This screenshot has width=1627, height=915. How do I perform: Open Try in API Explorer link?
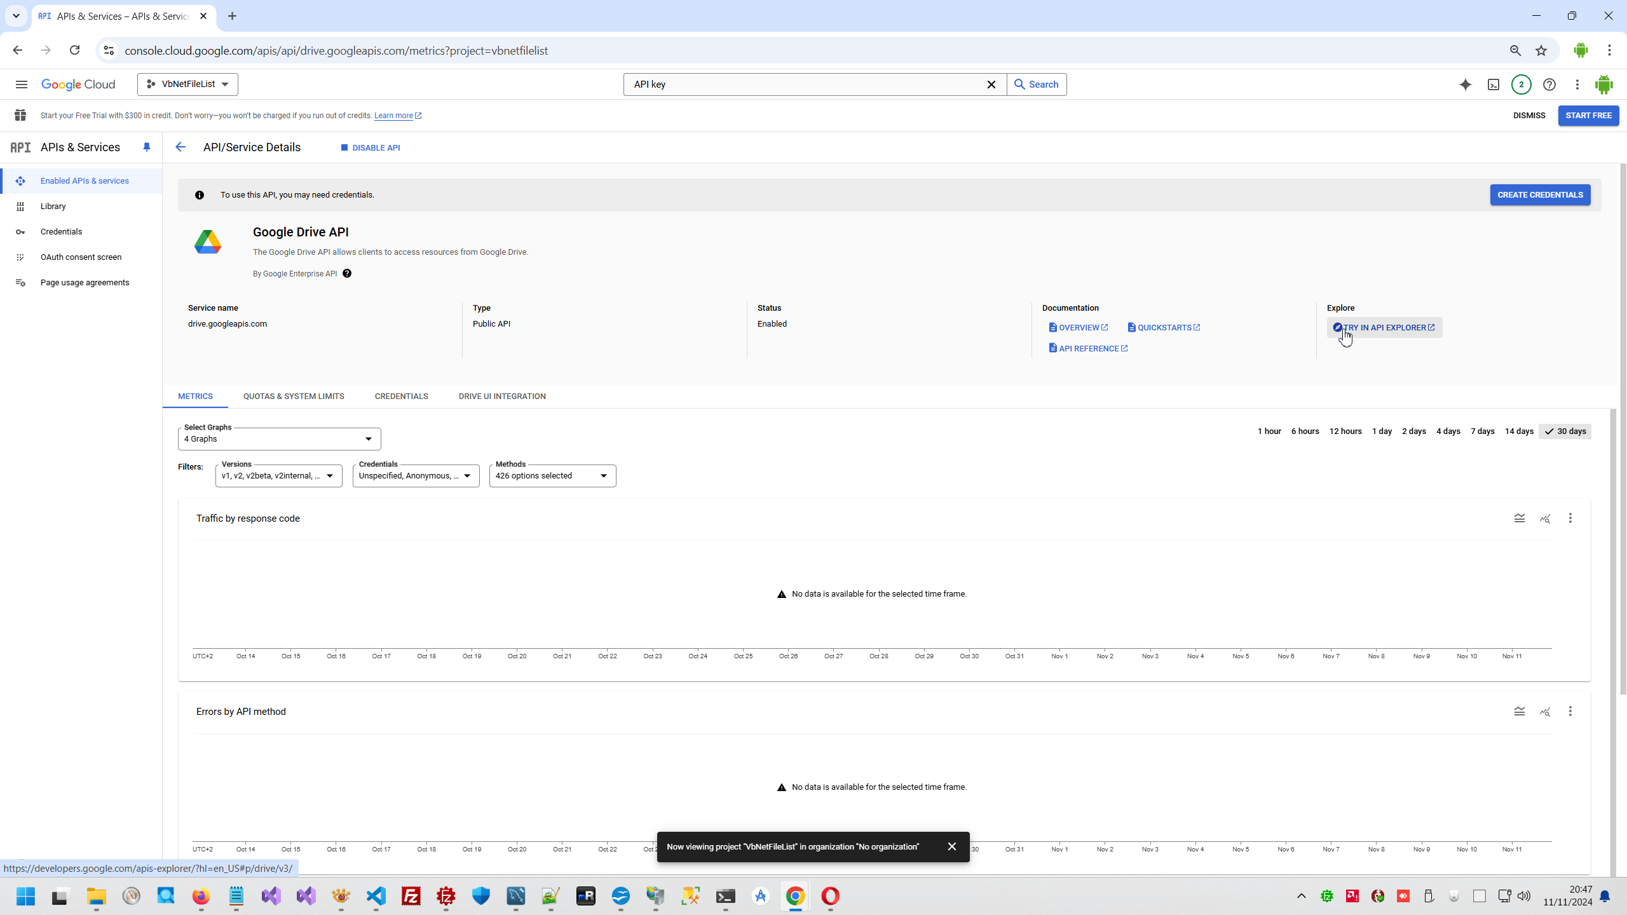click(x=1384, y=328)
